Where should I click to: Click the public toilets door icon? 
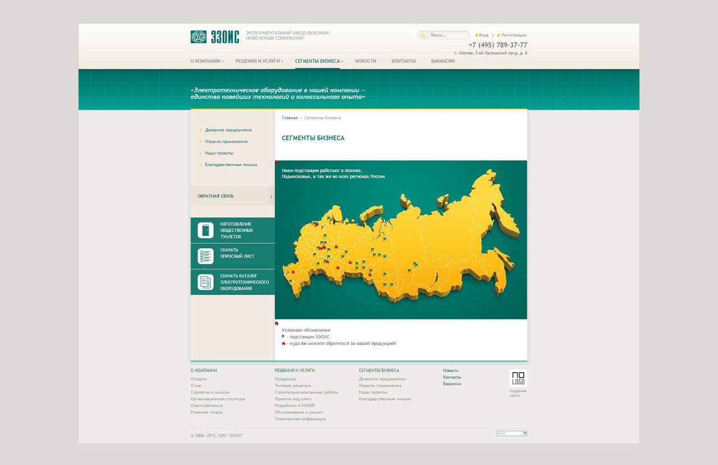[x=205, y=230]
